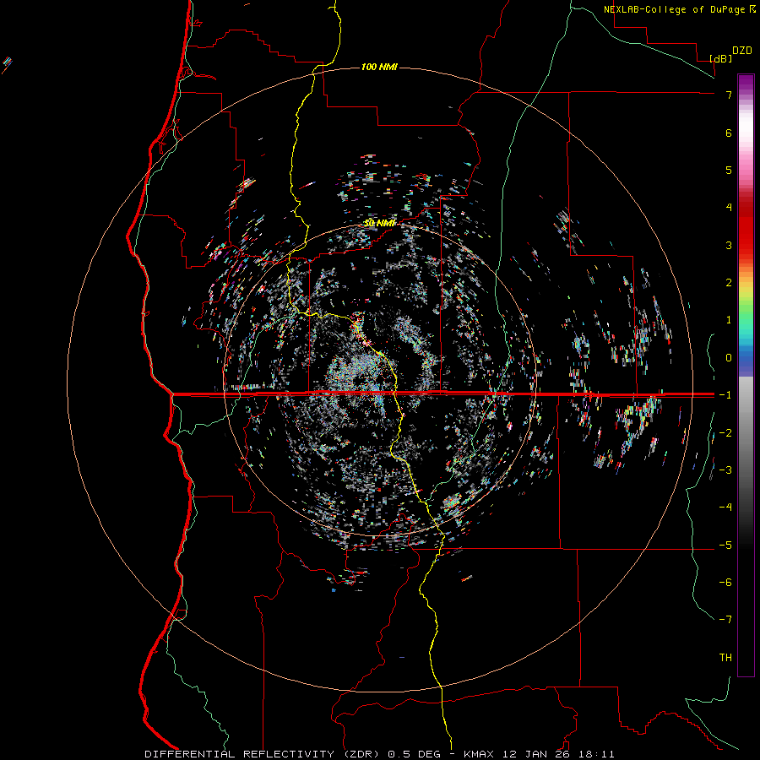Click the DZD product label

point(742,51)
